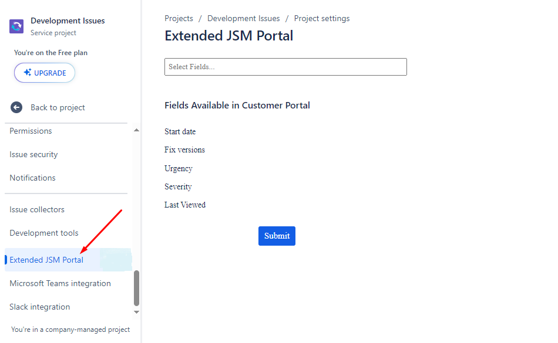Click the company-managed project notice text

[70, 330]
